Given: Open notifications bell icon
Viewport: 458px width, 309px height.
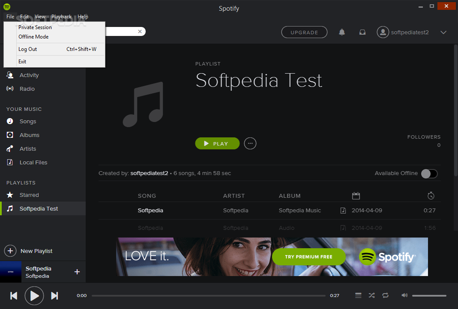Looking at the screenshot, I should 342,32.
